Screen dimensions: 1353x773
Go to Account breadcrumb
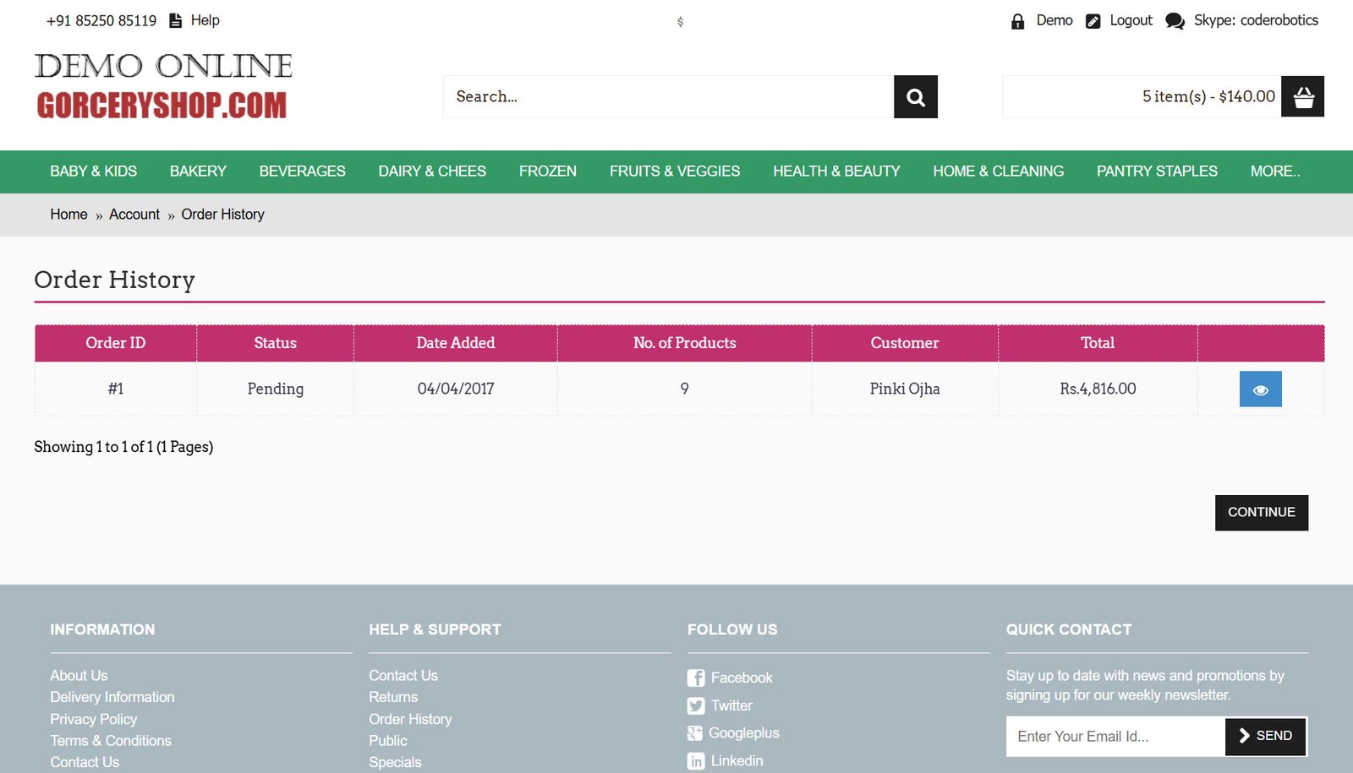[134, 215]
